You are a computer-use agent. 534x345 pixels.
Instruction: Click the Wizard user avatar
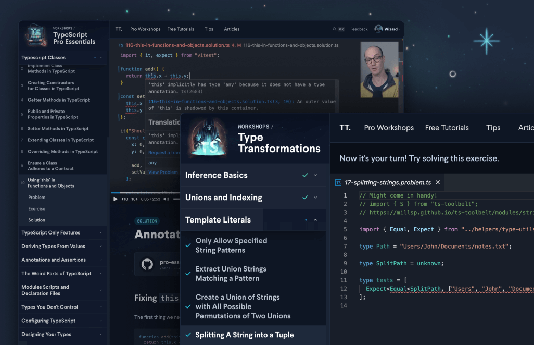(x=378, y=29)
